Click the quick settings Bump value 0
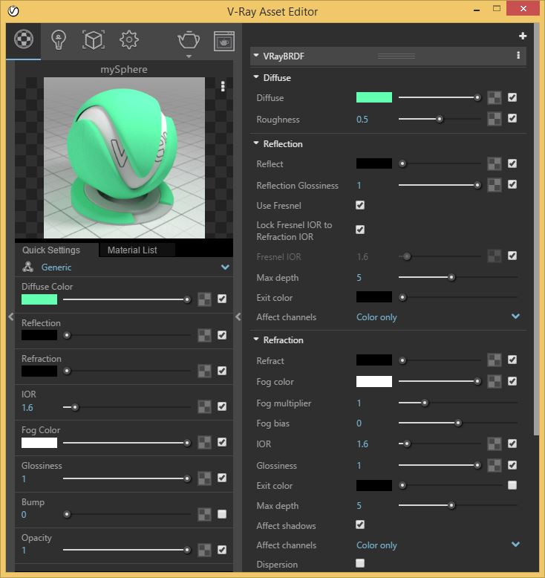Viewport: 545px width, 578px height. tap(24, 515)
